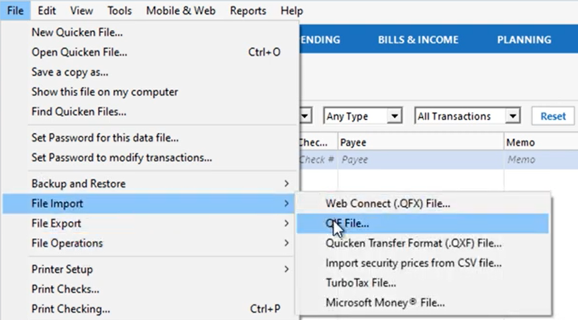Image resolution: width=578 pixels, height=320 pixels.
Task: Click the Memo field in new transaction row
Action: (541, 160)
